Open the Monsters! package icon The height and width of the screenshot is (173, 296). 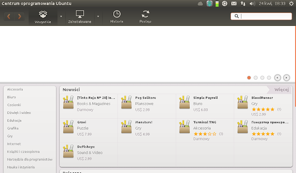pyautogui.click(x=126, y=126)
